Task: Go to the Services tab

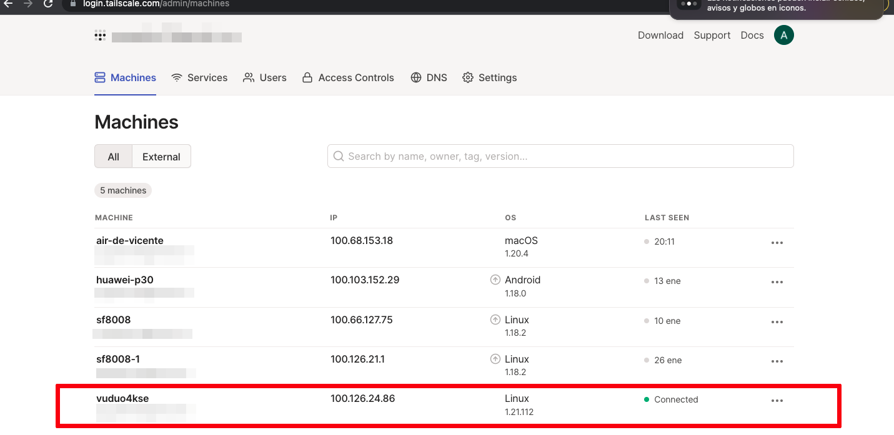Action: (x=199, y=78)
